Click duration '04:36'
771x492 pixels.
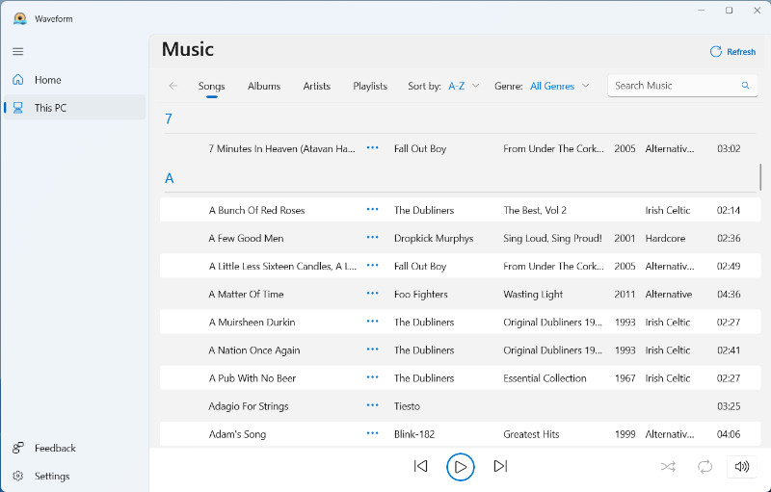pos(729,294)
